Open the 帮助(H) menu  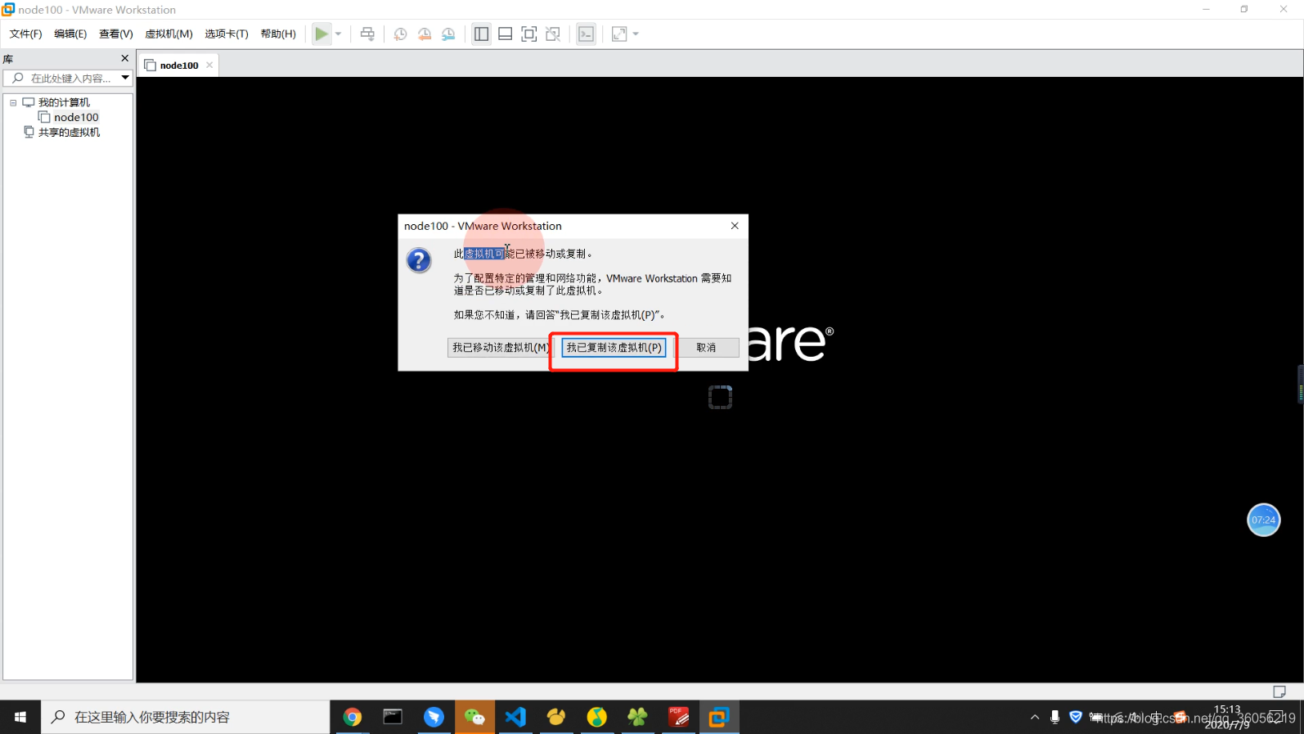(x=278, y=34)
